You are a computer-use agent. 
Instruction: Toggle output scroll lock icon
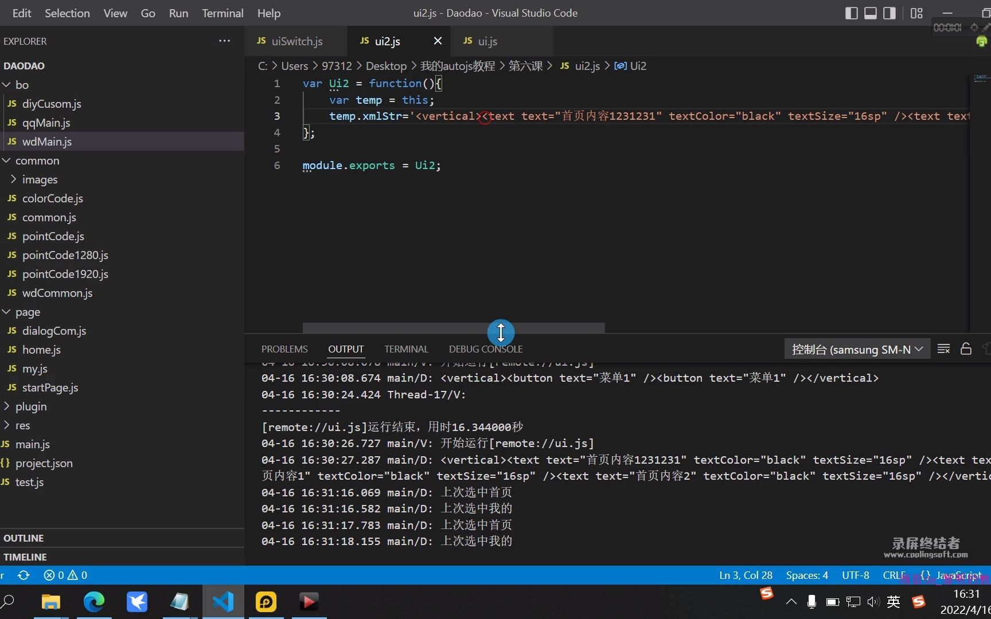coord(966,349)
